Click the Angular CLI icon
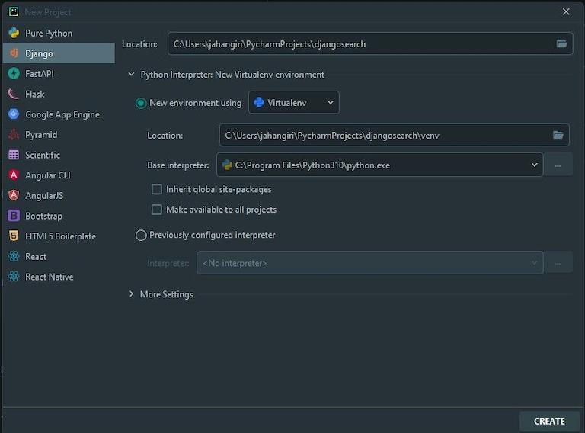 pos(14,175)
